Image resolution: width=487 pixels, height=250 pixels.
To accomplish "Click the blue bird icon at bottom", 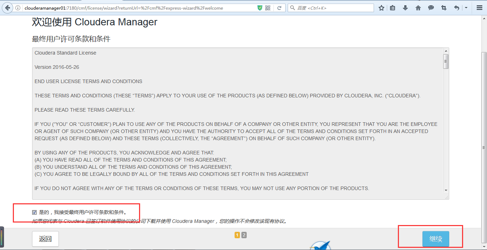I will click(321, 245).
